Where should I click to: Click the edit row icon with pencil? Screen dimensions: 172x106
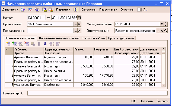(x=21, y=44)
